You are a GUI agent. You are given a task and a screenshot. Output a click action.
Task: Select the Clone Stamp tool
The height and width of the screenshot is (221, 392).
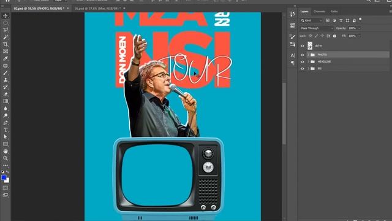pyautogui.click(x=6, y=80)
